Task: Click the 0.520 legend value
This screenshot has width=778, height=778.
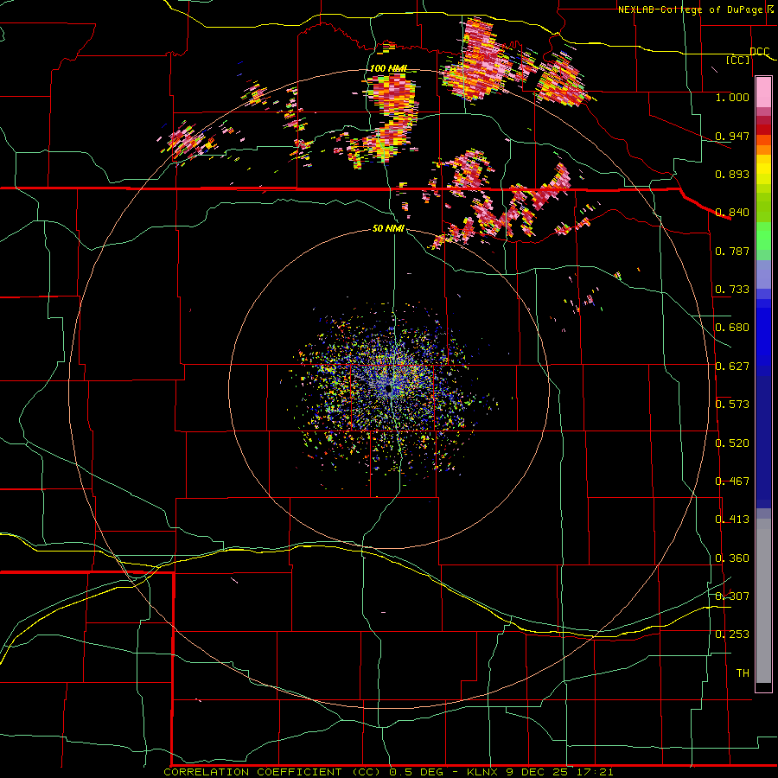Action: tap(732, 443)
